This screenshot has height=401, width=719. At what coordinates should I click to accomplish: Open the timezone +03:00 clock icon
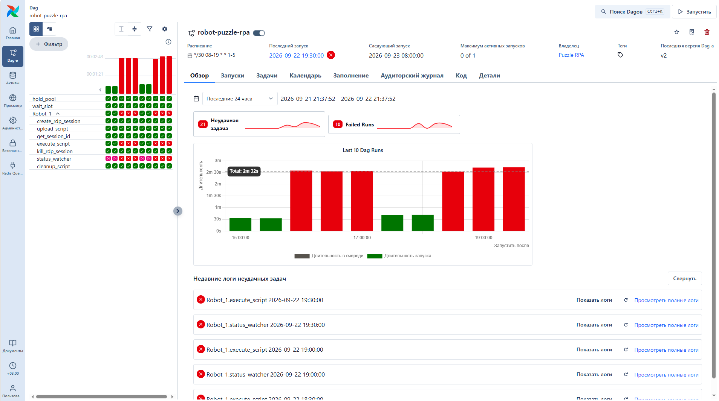[x=13, y=369]
